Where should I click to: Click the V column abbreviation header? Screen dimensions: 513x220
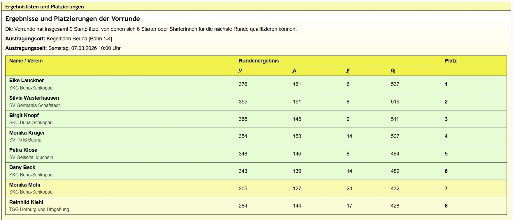240,71
